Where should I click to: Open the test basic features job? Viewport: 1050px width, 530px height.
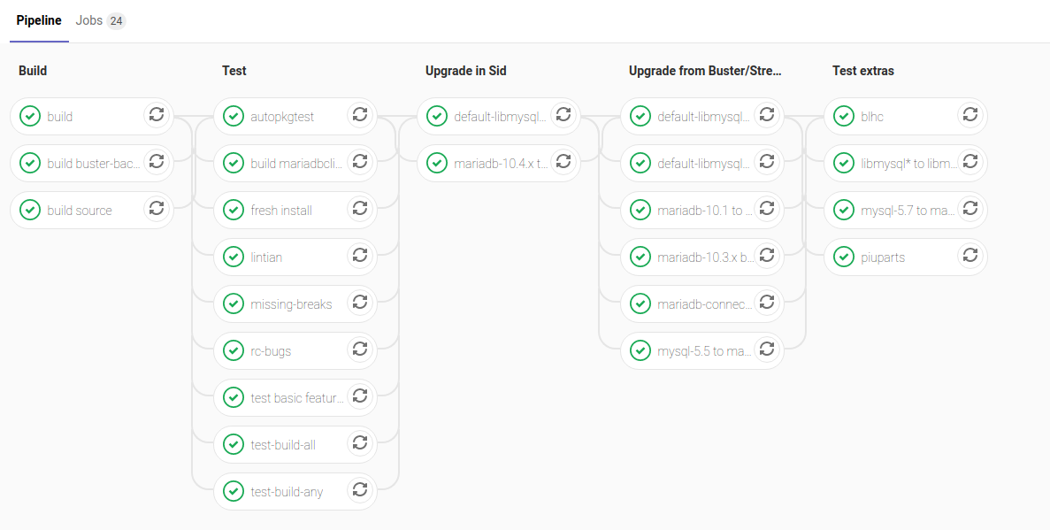point(296,398)
